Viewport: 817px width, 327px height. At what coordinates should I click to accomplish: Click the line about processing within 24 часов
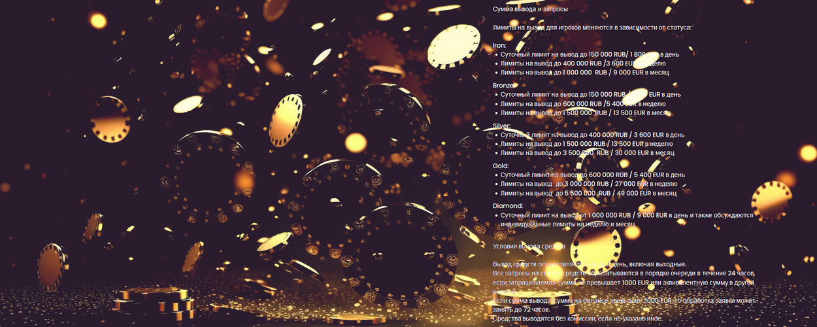624,273
